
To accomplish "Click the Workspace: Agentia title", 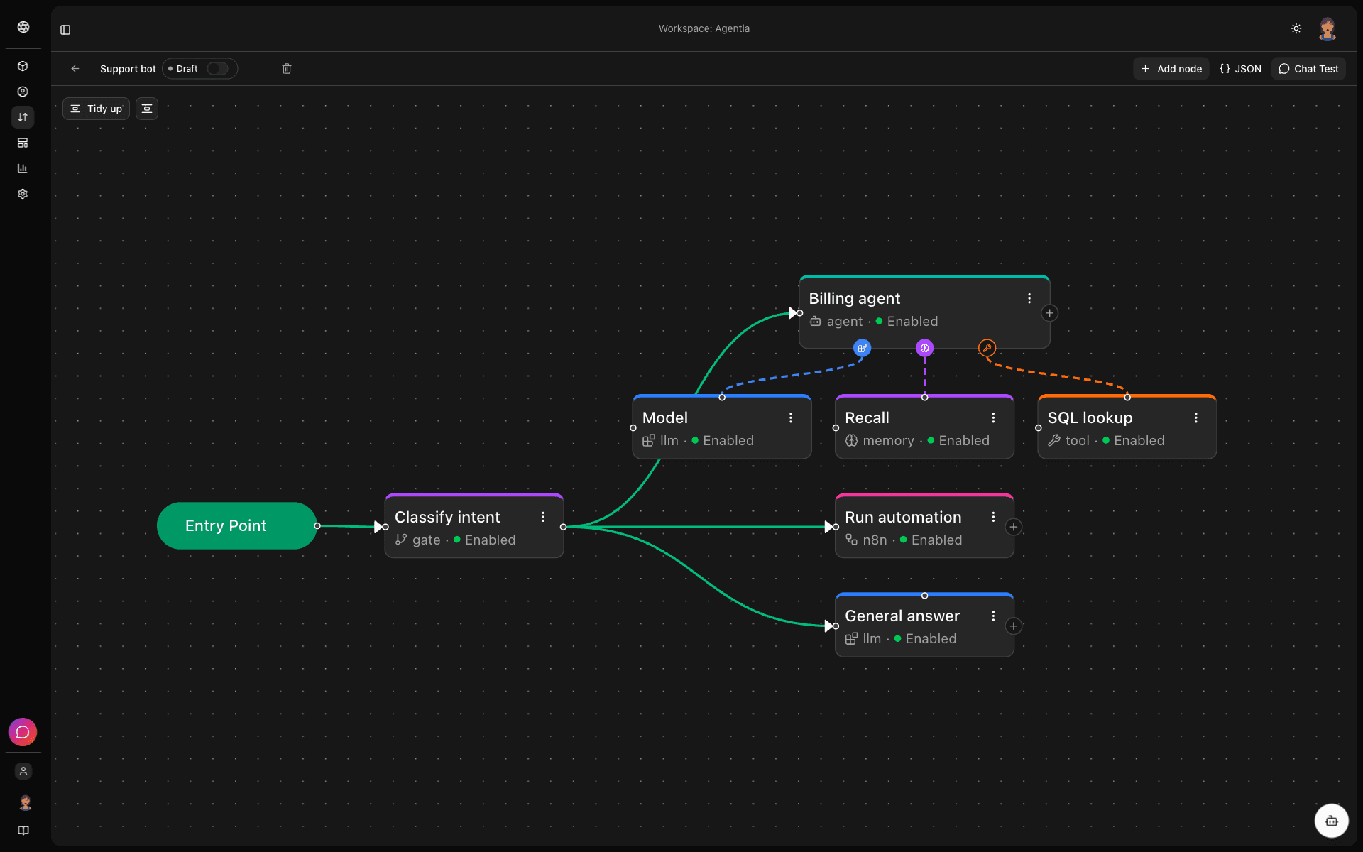I will (704, 28).
